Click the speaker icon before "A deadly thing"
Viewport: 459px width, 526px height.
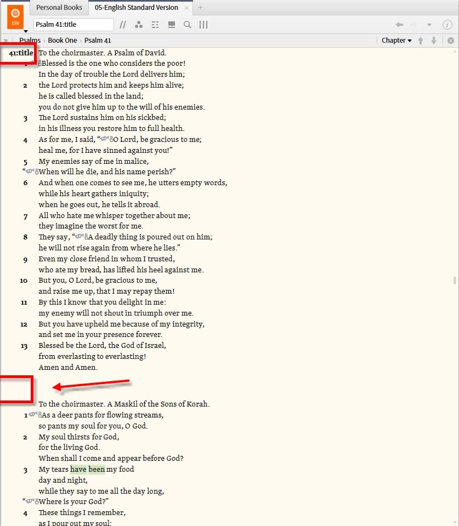pos(82,237)
